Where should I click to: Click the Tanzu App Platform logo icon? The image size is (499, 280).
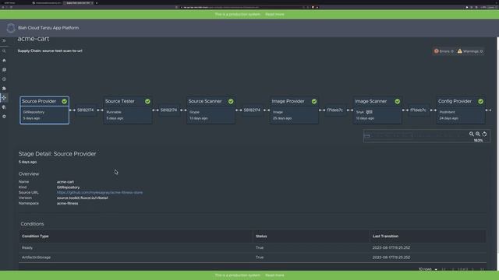(11, 28)
